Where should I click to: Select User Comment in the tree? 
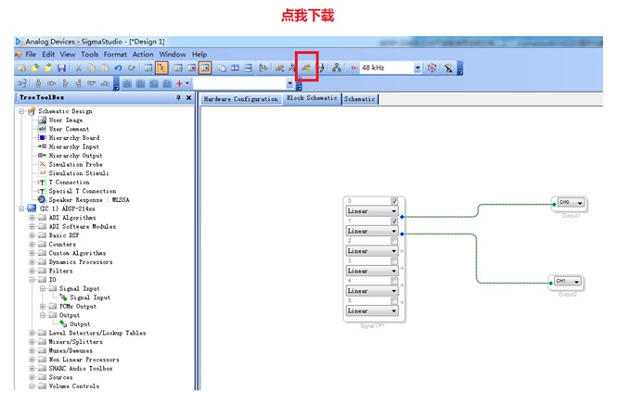tap(69, 129)
